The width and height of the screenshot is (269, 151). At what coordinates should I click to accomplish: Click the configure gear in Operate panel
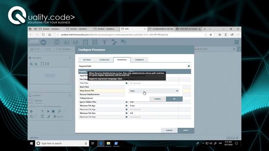(x=31, y=111)
